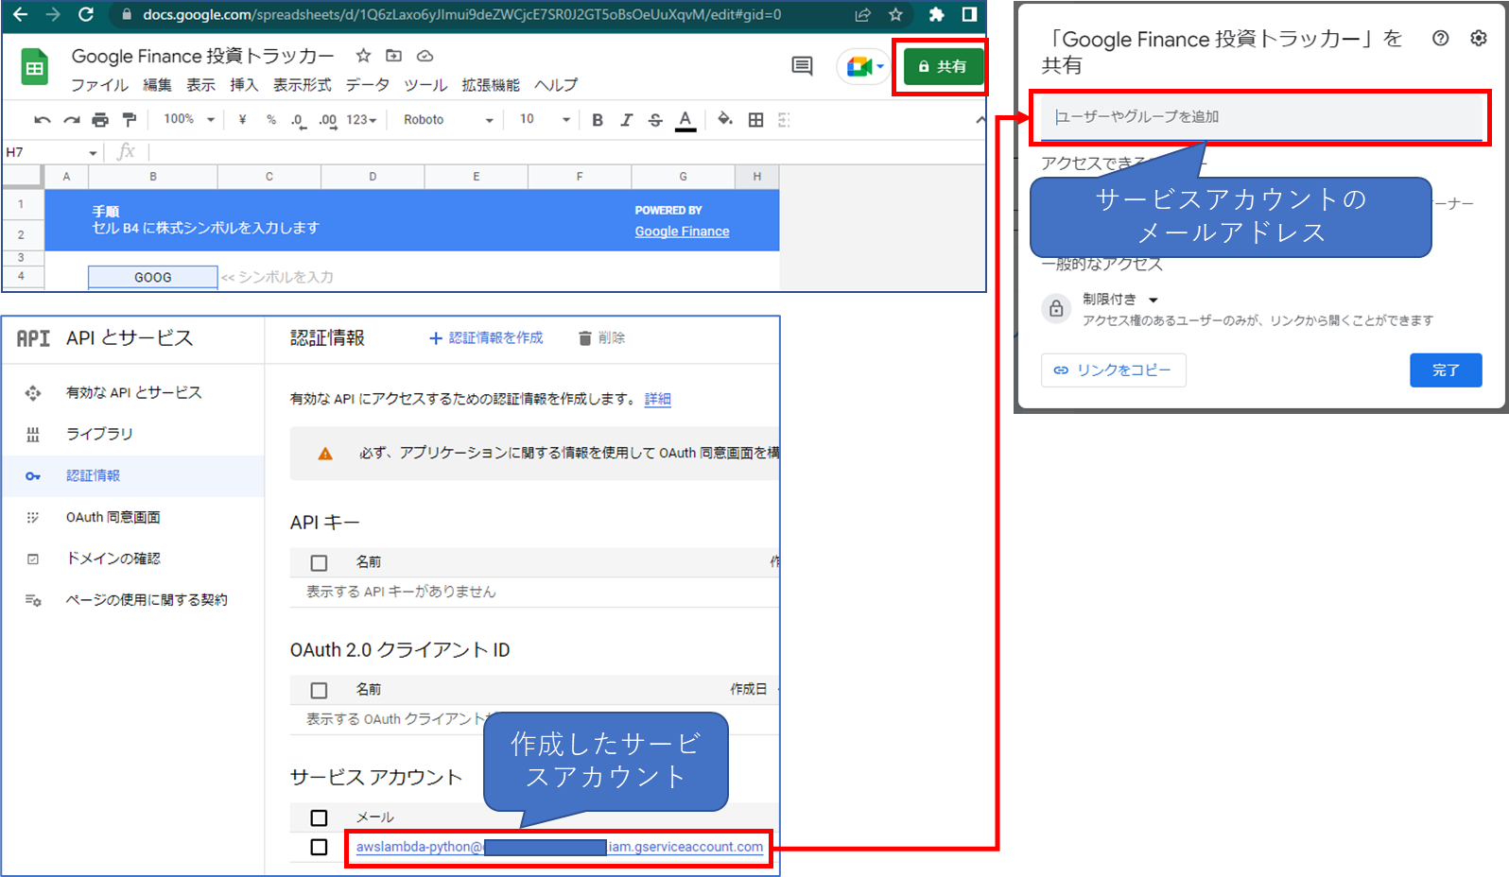Check the OAuth 2.0 名前 header checkbox
Image resolution: width=1509 pixels, height=877 pixels.
tap(319, 691)
